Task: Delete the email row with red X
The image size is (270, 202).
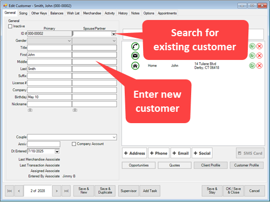Action: [259, 56]
